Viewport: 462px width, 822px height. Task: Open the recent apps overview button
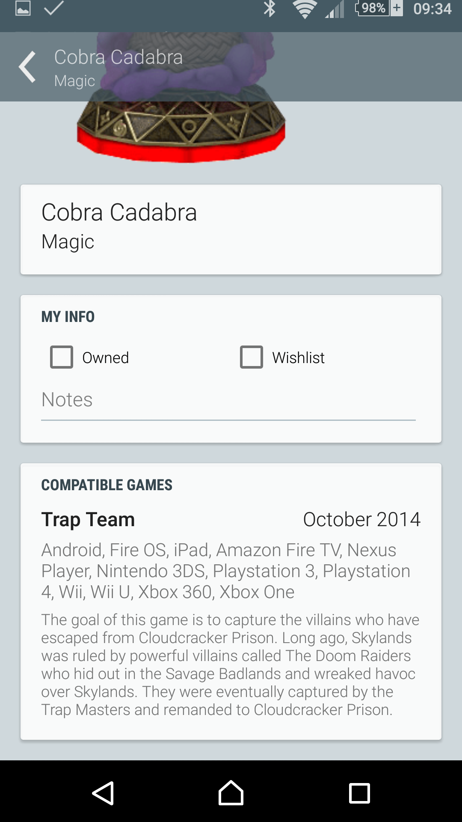point(359,793)
